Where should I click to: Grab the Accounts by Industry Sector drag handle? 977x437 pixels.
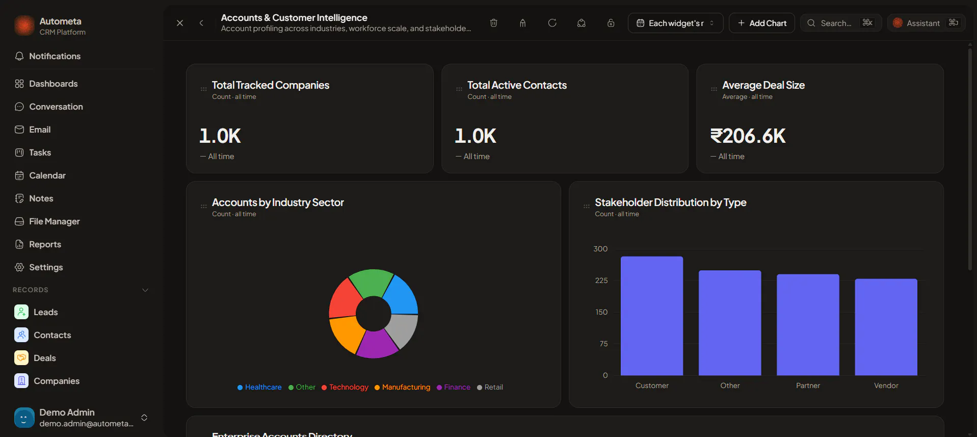204,207
